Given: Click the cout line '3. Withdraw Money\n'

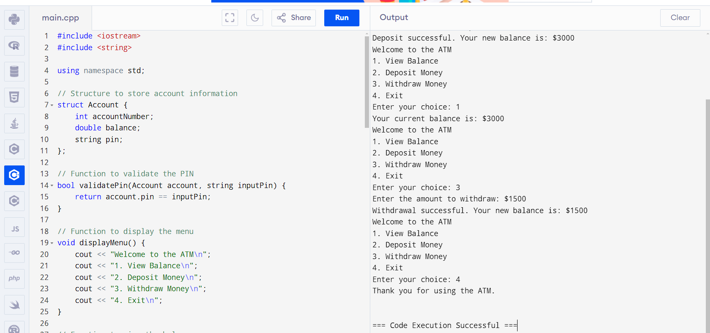Looking at the screenshot, I should click(141, 289).
